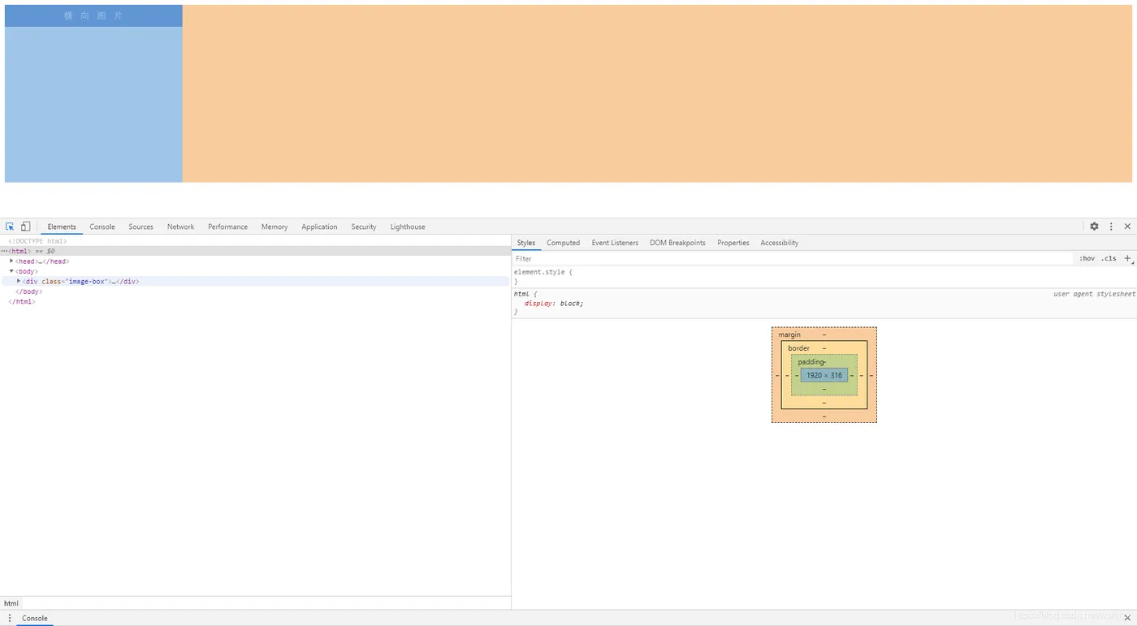Toggle the device toolbar icon
This screenshot has width=1137, height=626.
26,227
